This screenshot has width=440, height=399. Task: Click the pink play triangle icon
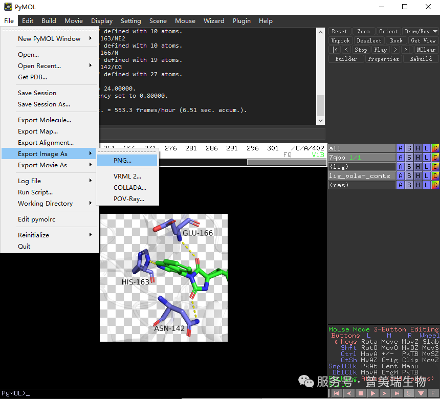373,393
